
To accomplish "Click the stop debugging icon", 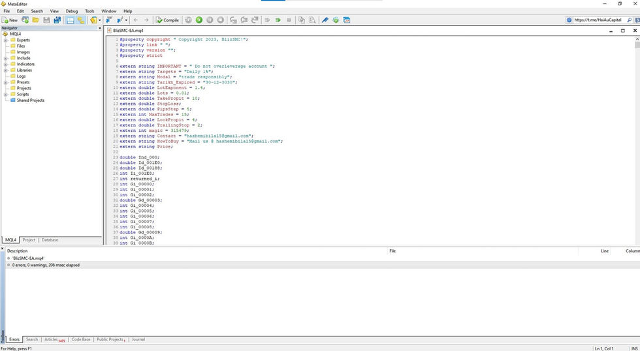I will tap(221, 20).
